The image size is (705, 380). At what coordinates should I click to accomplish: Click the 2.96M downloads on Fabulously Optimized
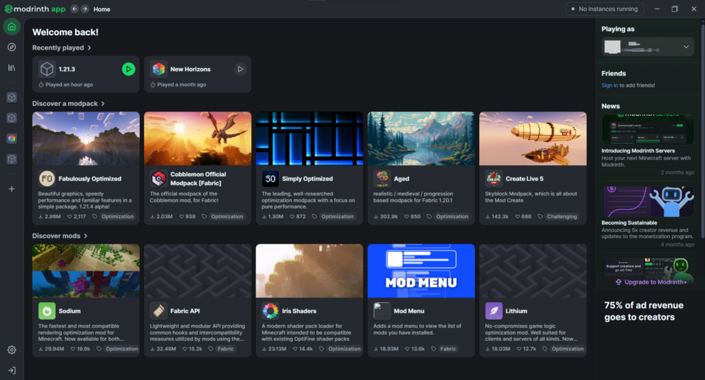coord(50,216)
